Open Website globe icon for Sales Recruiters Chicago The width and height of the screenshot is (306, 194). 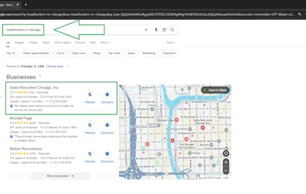(x=90, y=94)
